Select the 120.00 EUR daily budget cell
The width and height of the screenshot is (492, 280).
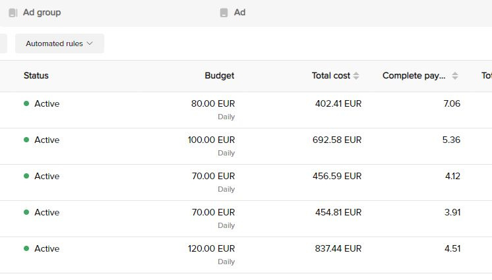(211, 248)
